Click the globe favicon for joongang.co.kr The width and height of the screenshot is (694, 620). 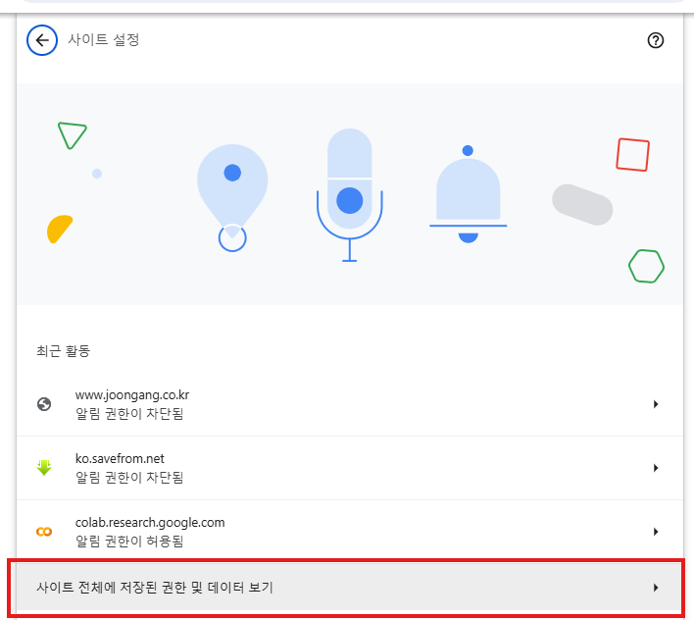43,404
